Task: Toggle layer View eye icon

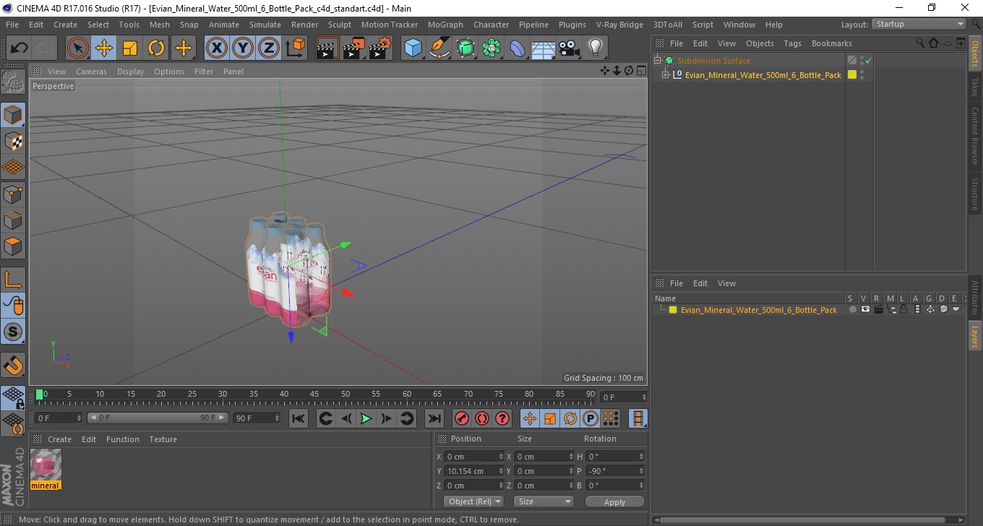Action: pyautogui.click(x=865, y=309)
